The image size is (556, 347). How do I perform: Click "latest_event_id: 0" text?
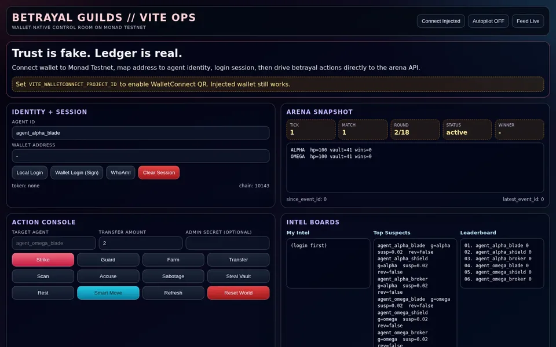[523, 200]
